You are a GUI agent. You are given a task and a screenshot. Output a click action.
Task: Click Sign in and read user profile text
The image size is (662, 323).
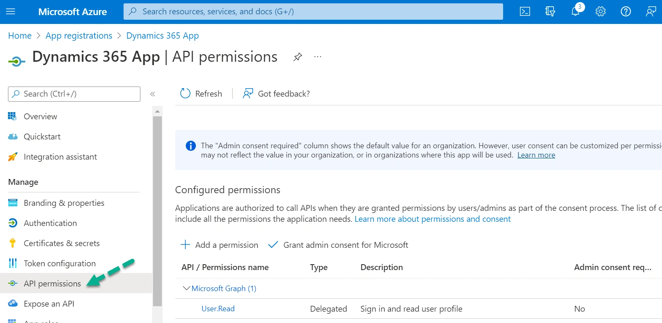pyautogui.click(x=411, y=309)
